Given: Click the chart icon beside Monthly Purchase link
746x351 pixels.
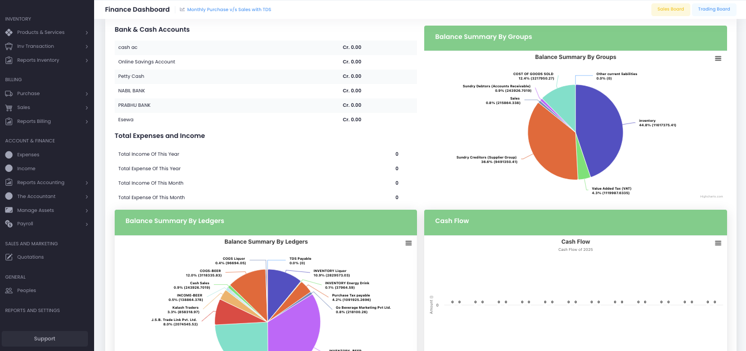Looking at the screenshot, I should [x=182, y=9].
